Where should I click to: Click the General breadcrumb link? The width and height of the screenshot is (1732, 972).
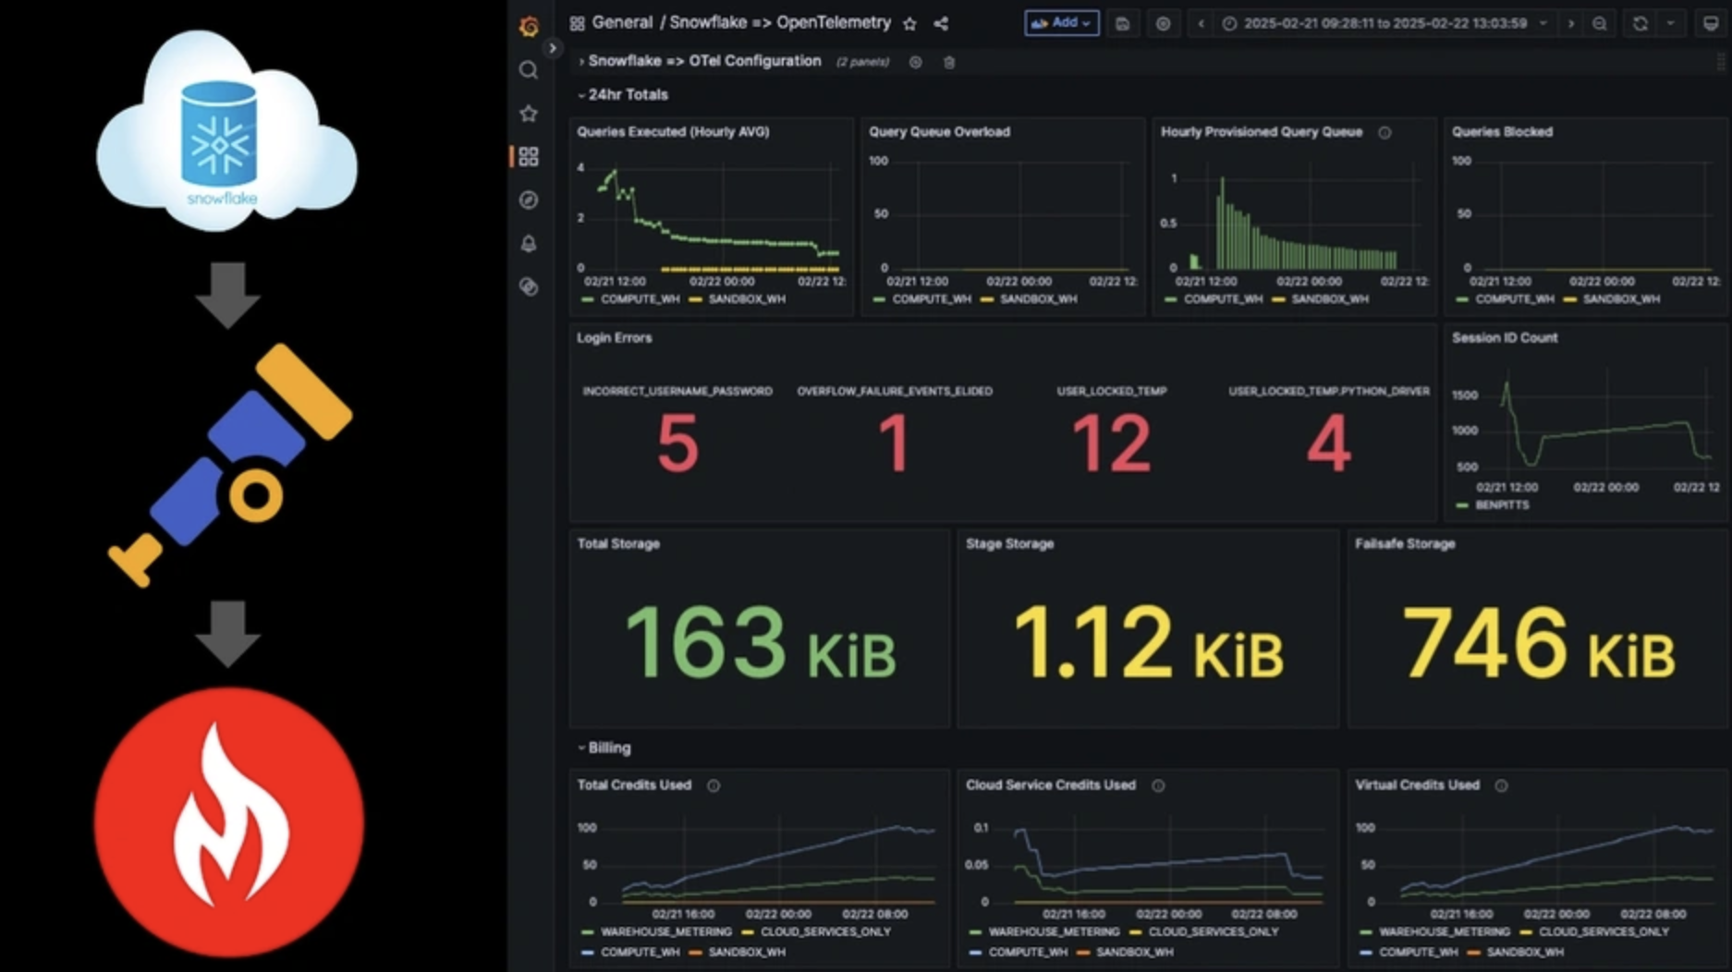(622, 22)
